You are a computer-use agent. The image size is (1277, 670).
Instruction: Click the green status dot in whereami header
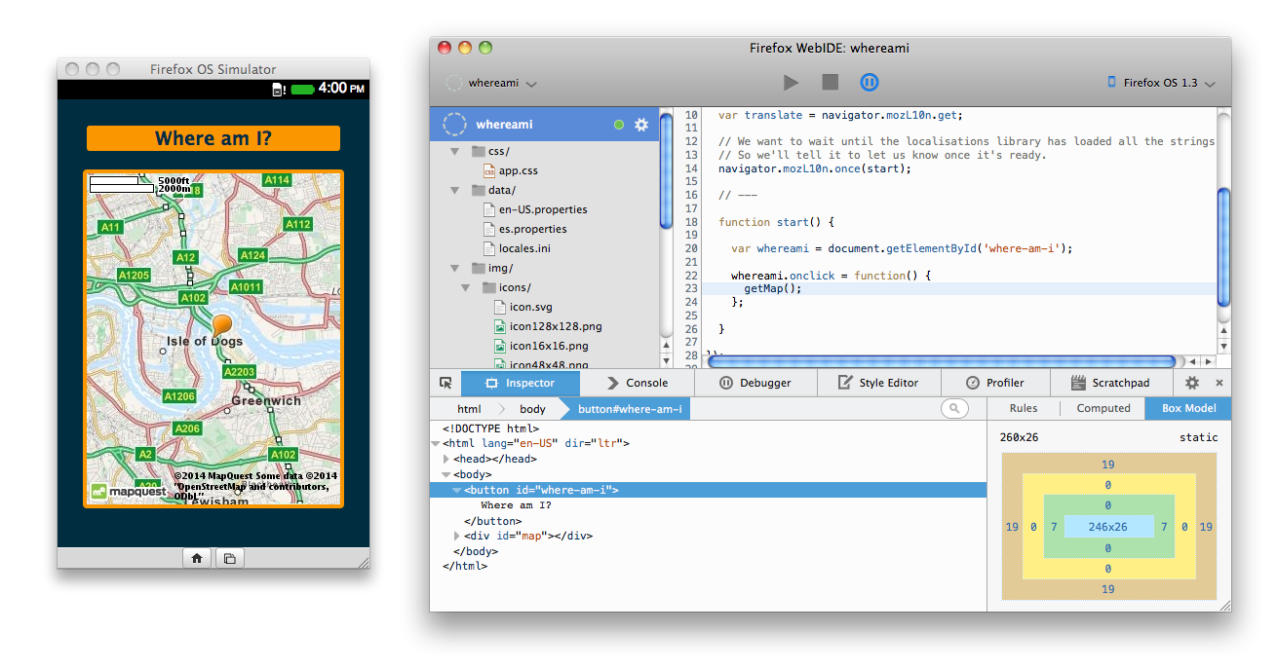point(619,125)
